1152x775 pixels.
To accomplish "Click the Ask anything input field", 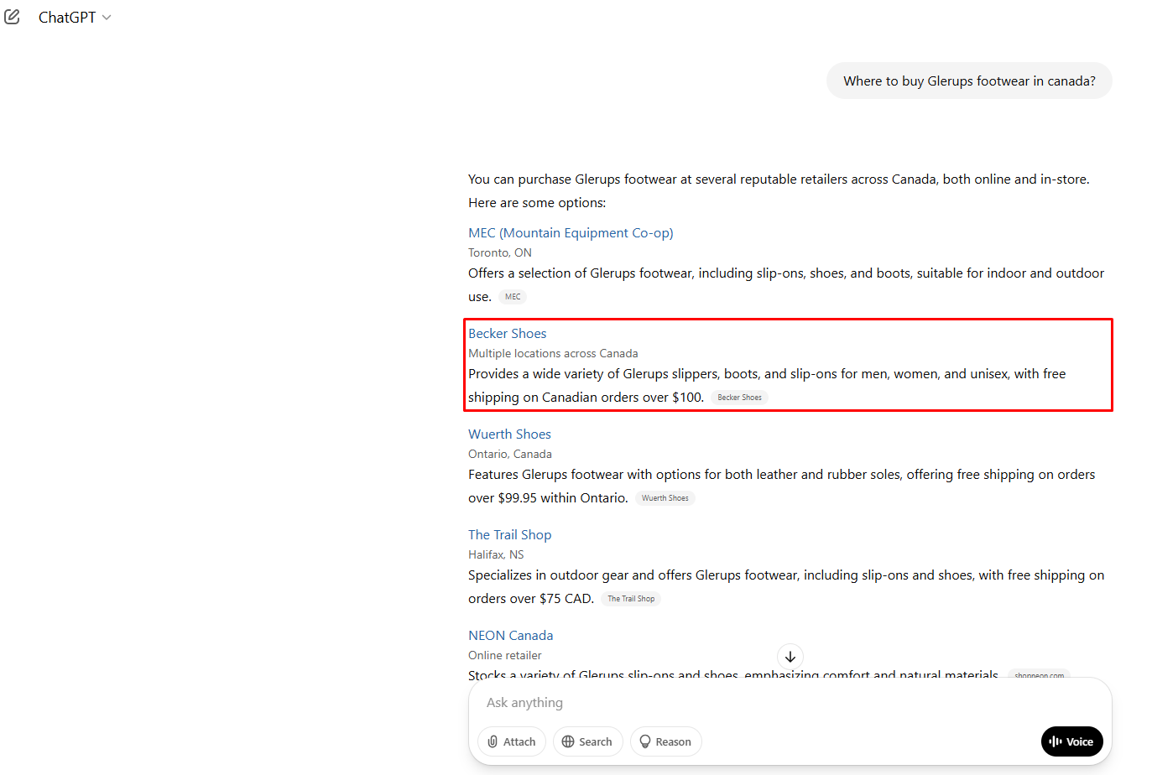I will [755, 703].
